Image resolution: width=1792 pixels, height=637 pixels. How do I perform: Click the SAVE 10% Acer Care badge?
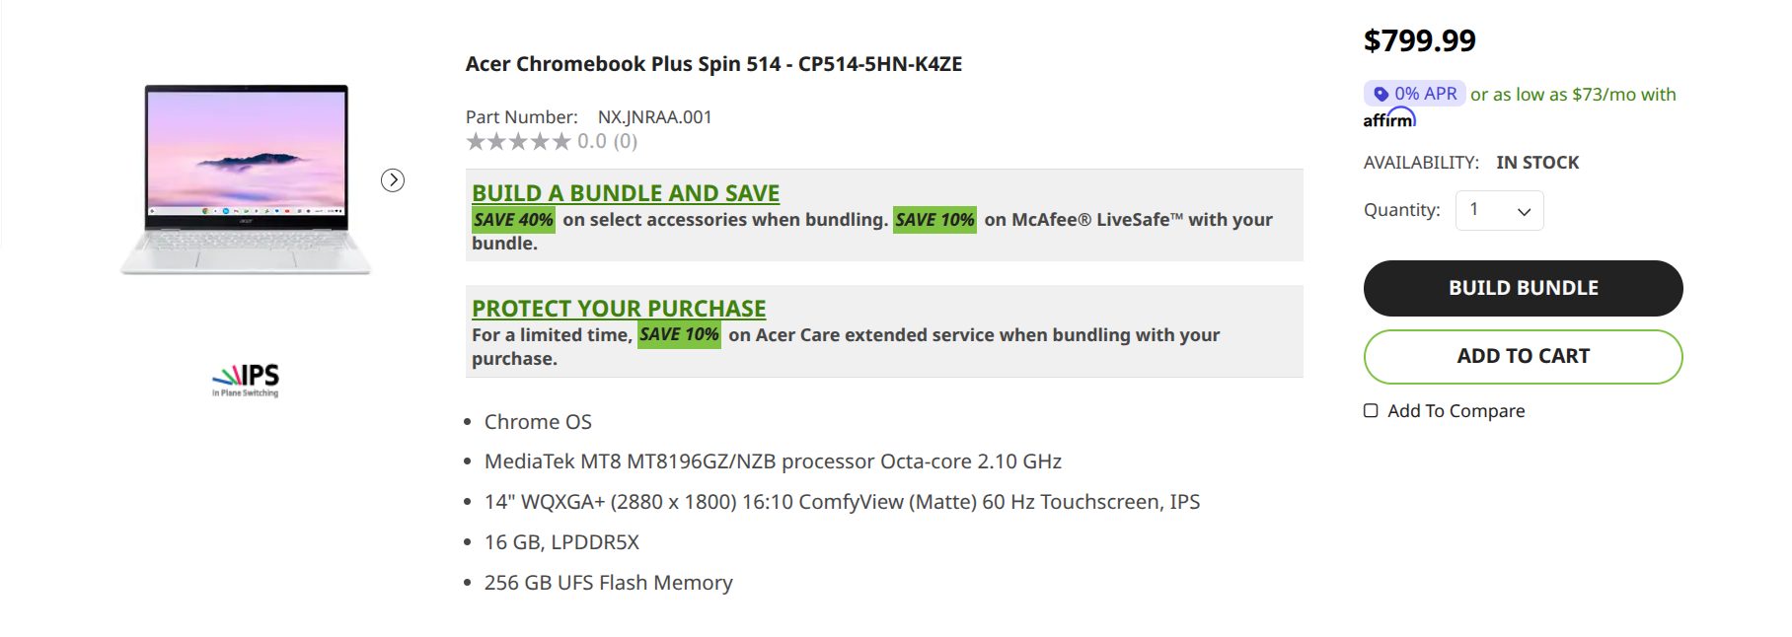pyautogui.click(x=679, y=335)
